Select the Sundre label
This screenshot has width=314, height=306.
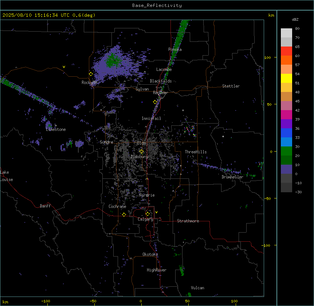pyautogui.click(x=106, y=142)
